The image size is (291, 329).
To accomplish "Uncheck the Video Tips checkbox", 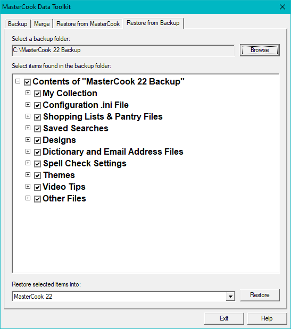I will [x=37, y=187].
